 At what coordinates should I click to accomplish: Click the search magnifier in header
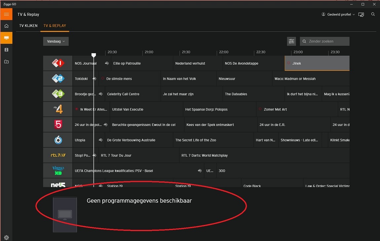(x=373, y=14)
